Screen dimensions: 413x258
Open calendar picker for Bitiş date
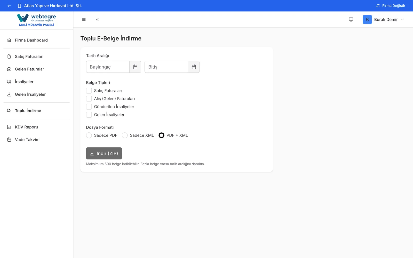click(194, 67)
